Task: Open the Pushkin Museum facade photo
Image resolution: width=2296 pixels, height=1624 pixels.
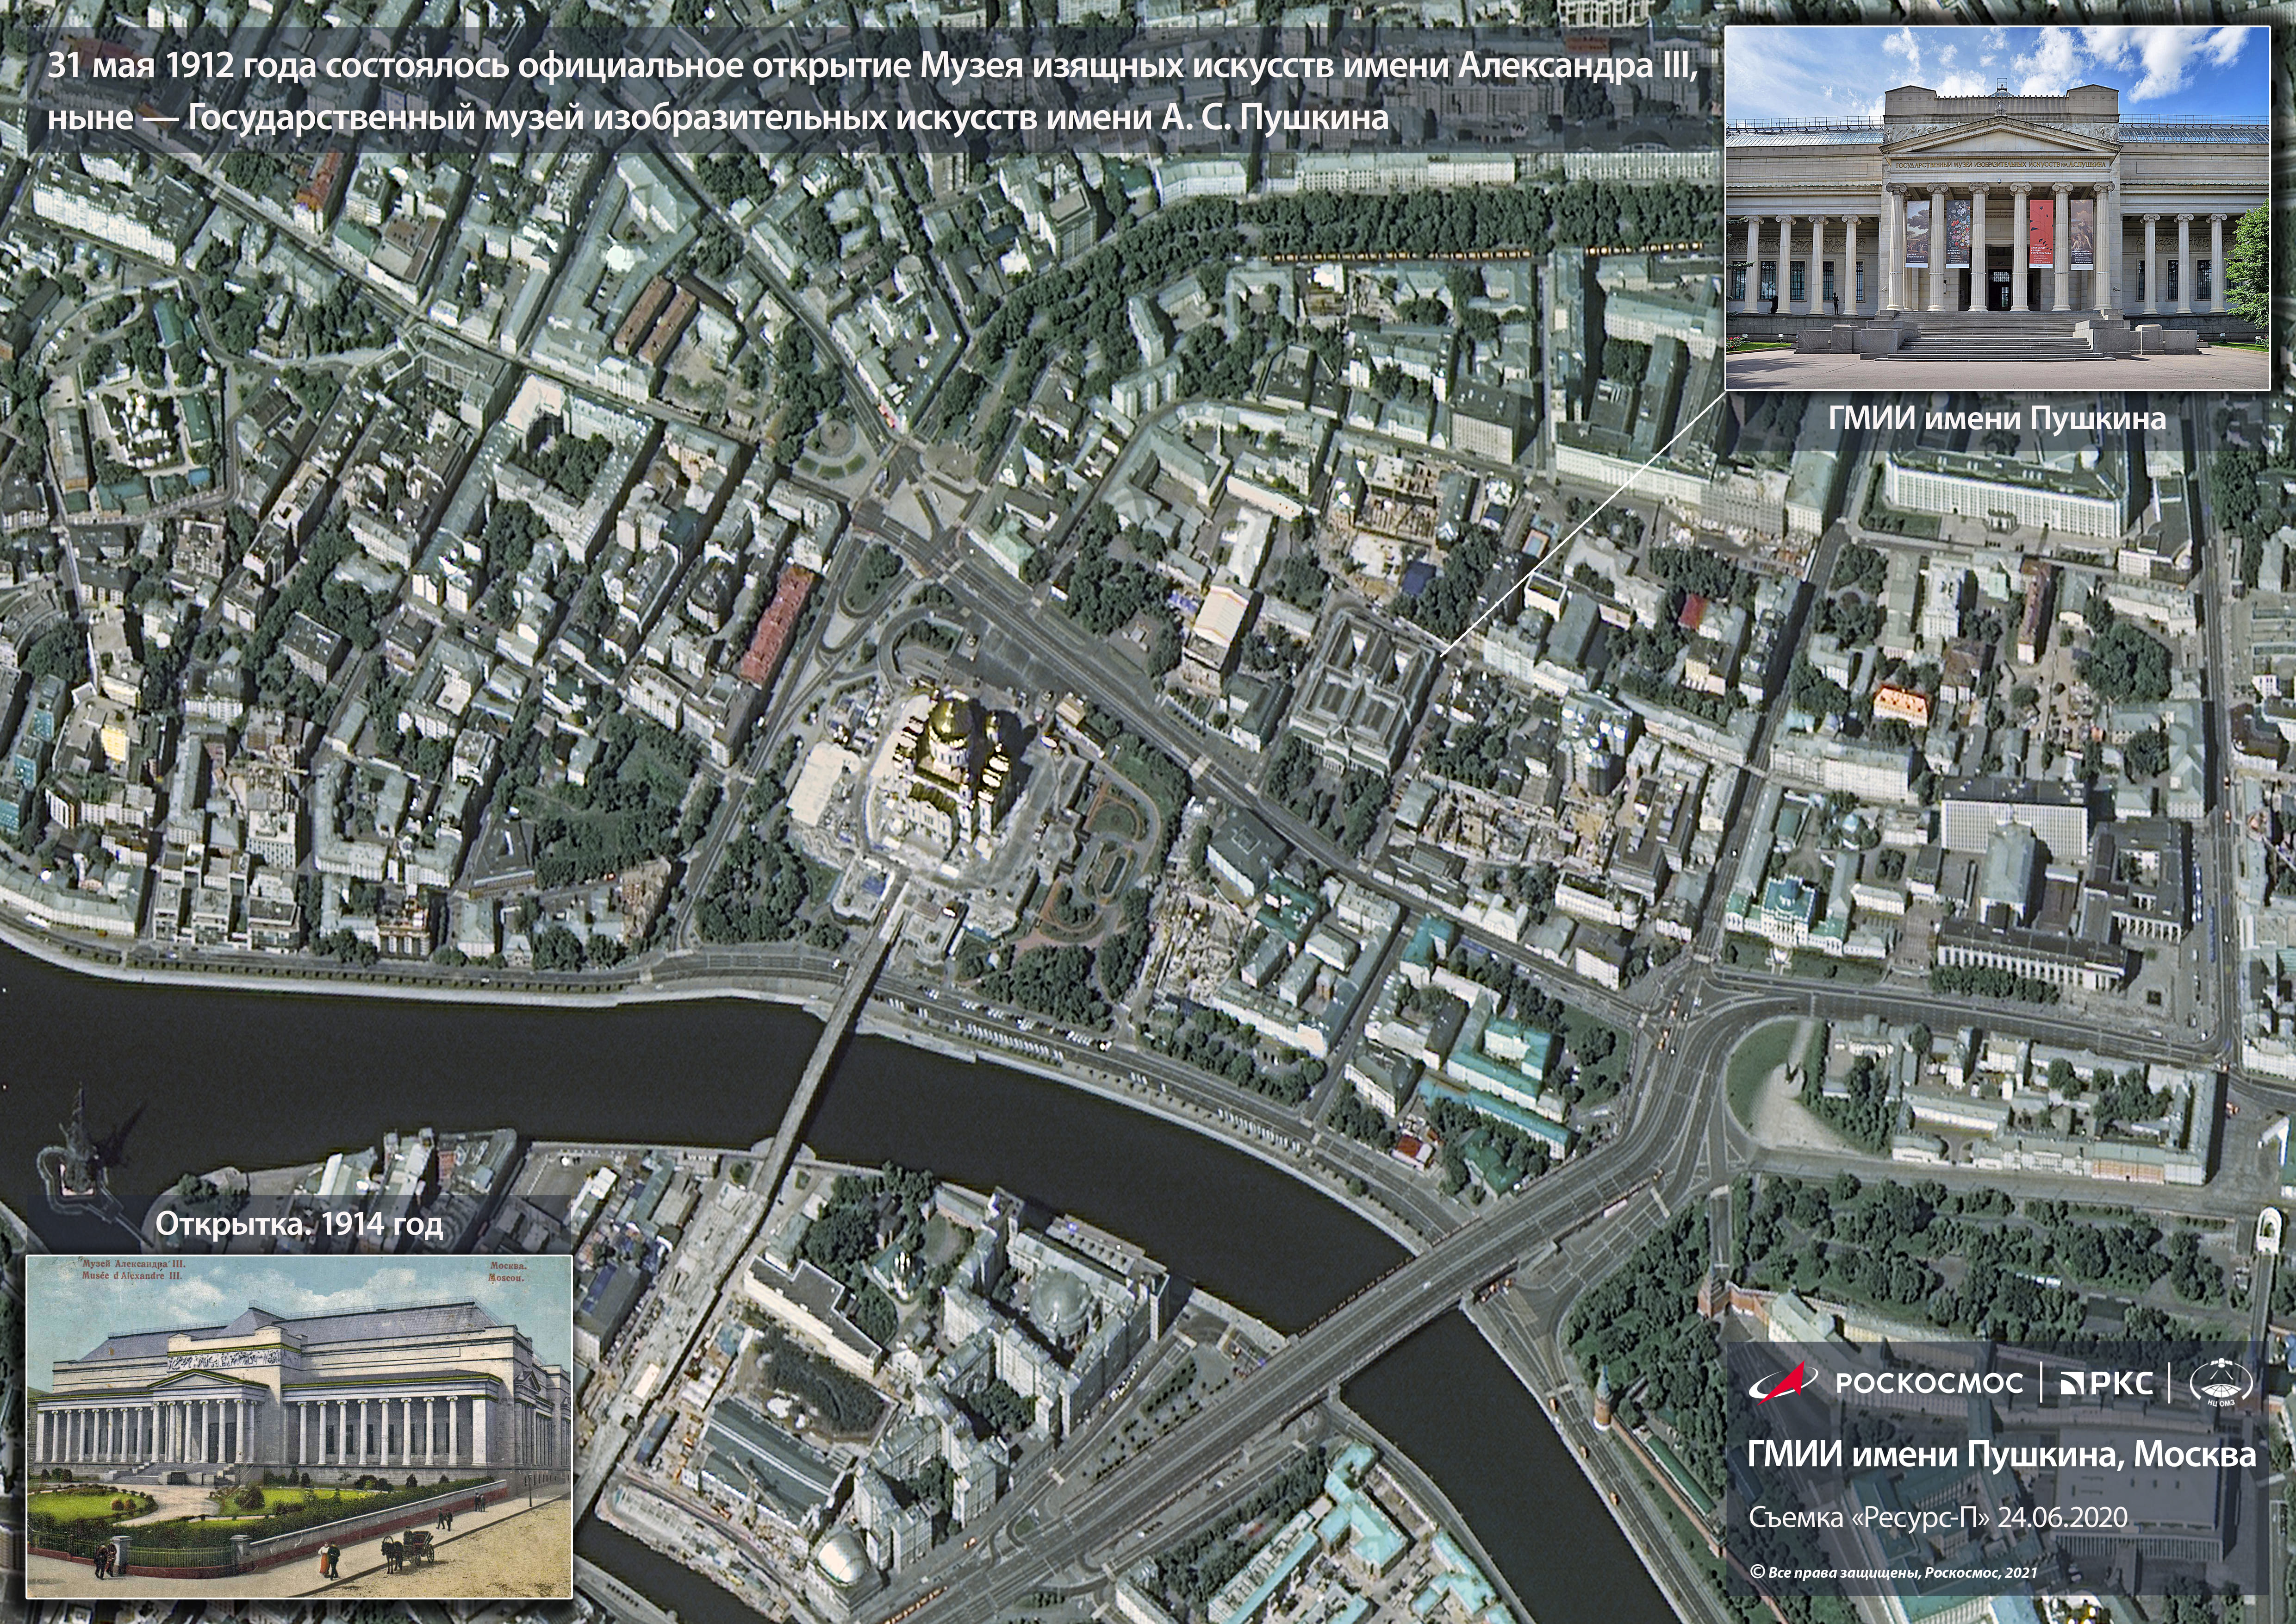Action: (1997, 208)
